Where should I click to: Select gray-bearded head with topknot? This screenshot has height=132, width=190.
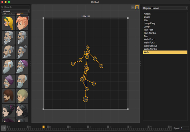[22, 52]
